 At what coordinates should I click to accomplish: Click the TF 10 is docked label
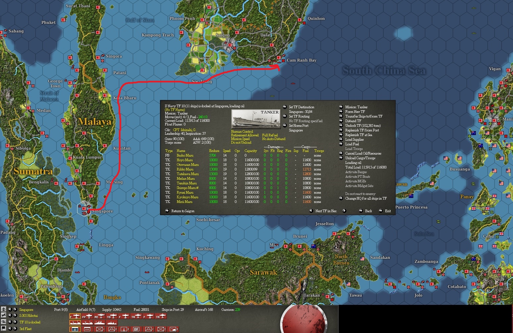pos(30,322)
